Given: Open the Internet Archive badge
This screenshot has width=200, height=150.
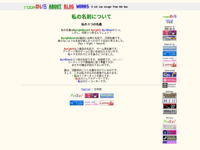Looking at the screenshot, I should pos(169,86).
